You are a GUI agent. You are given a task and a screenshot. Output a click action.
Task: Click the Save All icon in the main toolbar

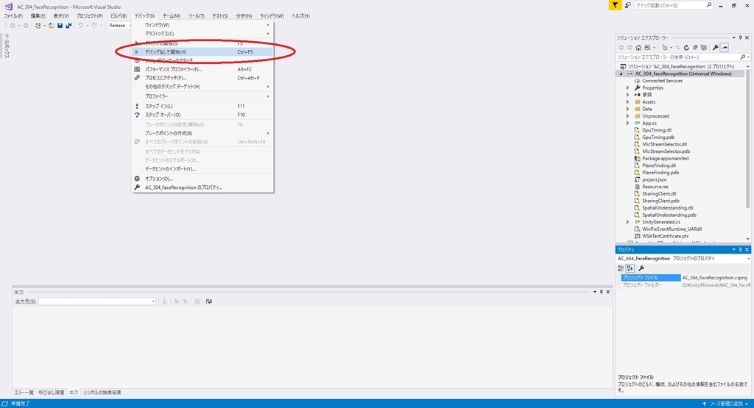point(68,26)
